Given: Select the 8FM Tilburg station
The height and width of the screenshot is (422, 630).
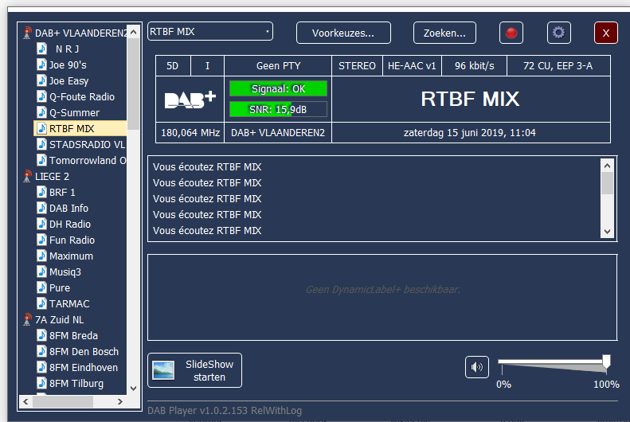Looking at the screenshot, I should (x=76, y=384).
